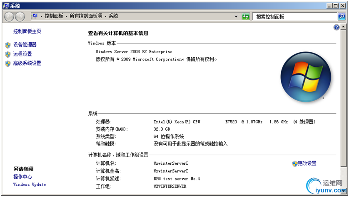Screen dimensions: 349x197
Task: Click the shield icon next to 高级系统设置
Action: 8,63
